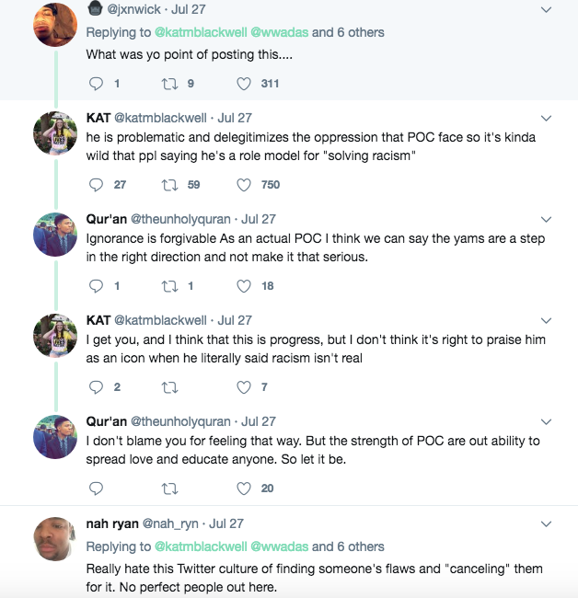This screenshot has width=578, height=598.
Task: Reply to Qur'an's 'Ignorance is forgivable' tweet
Action: click(x=96, y=286)
